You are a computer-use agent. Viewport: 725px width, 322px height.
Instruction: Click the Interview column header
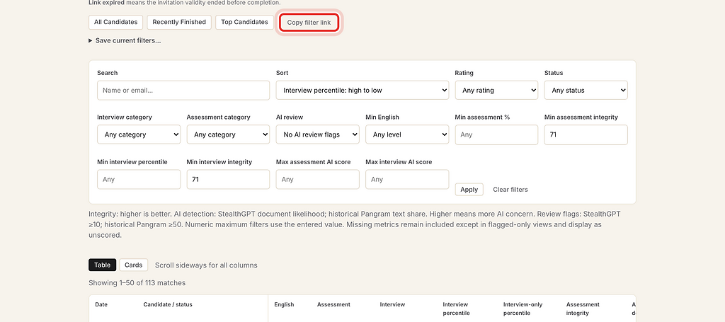(392, 305)
